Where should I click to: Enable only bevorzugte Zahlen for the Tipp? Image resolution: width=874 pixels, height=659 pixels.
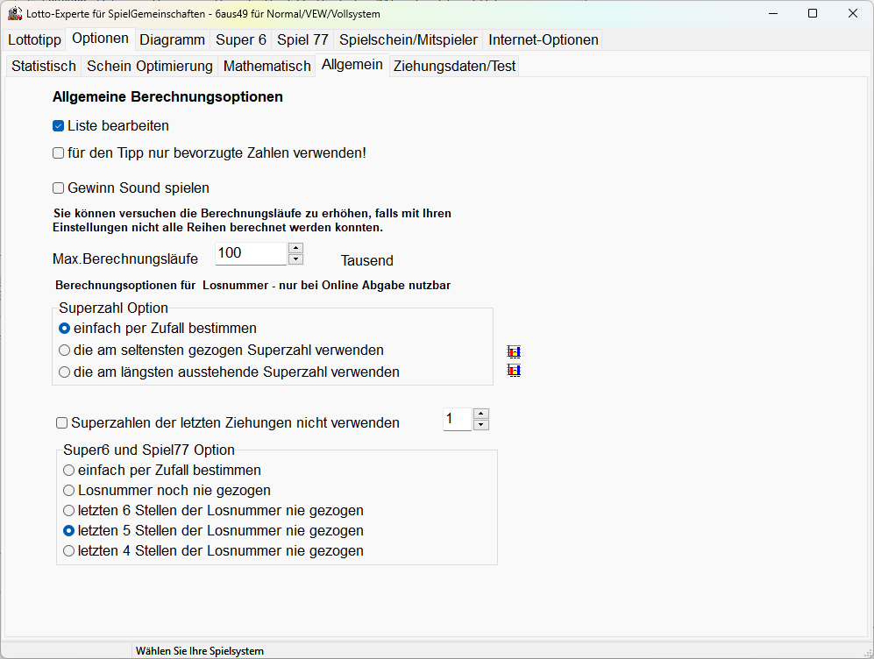(59, 153)
